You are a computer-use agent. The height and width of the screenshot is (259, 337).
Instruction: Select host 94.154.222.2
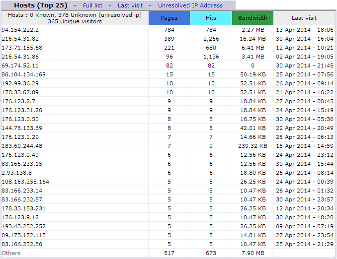pyautogui.click(x=20, y=30)
